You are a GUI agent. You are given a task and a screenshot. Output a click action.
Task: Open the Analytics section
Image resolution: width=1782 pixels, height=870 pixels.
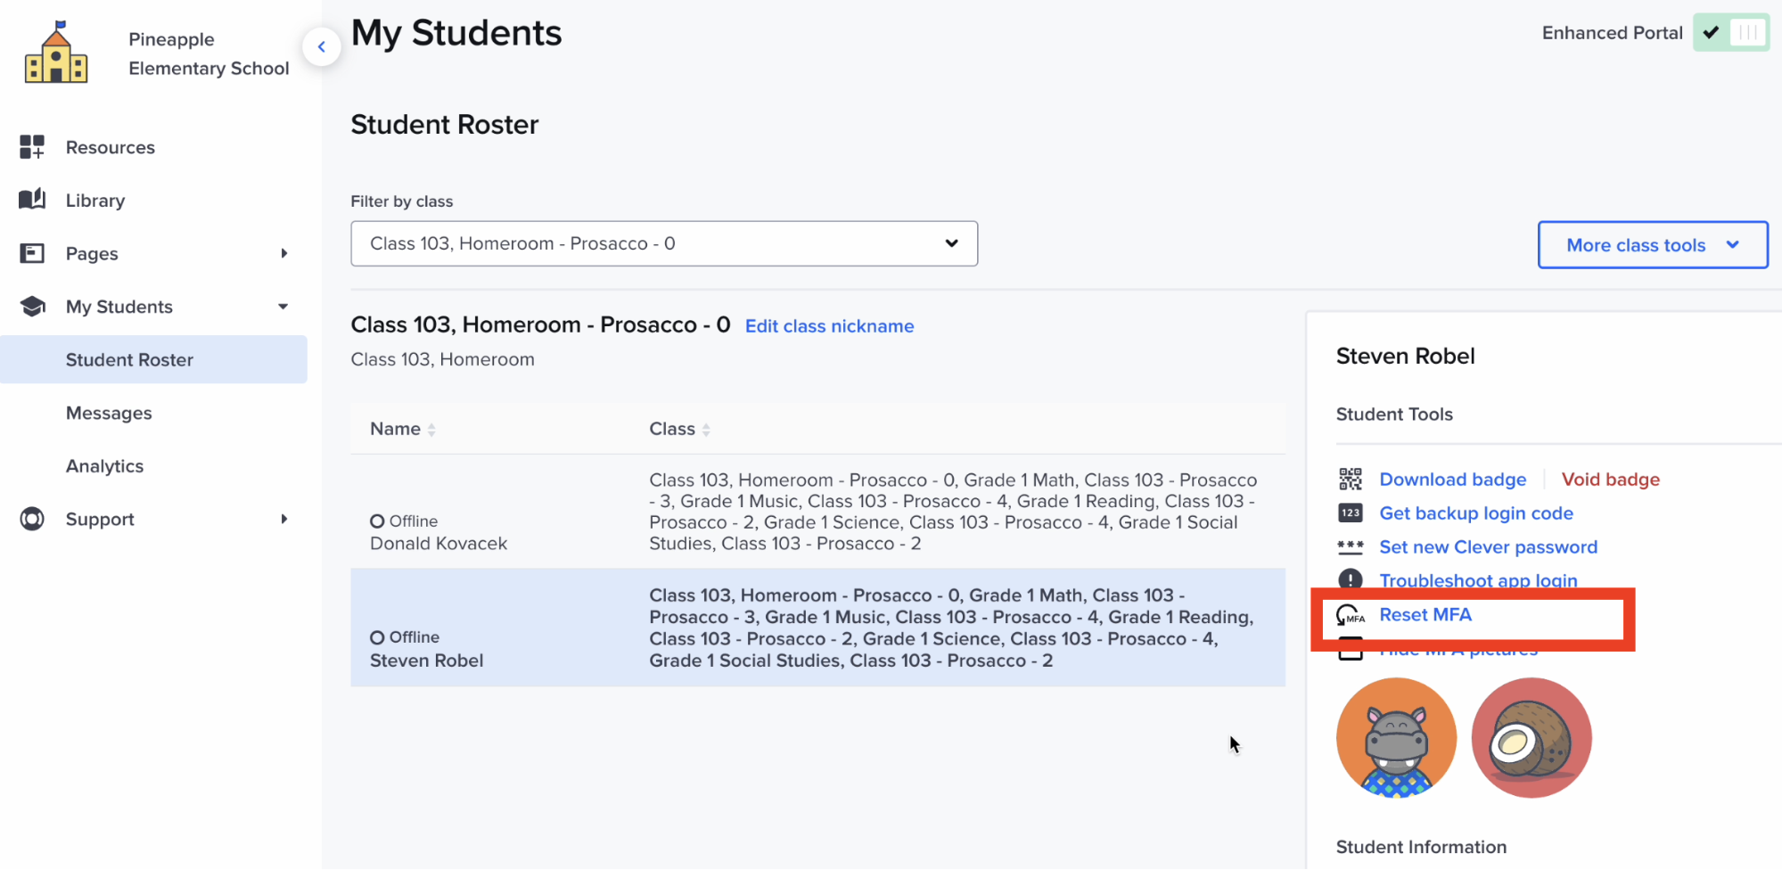pos(104,465)
